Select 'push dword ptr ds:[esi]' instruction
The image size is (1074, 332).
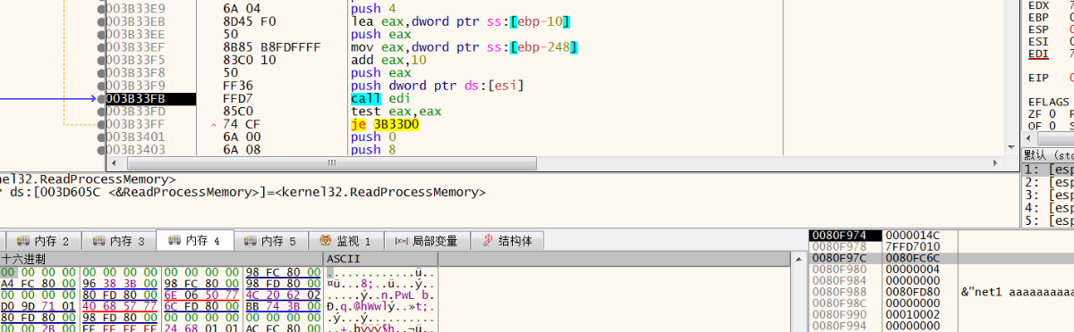point(437,86)
